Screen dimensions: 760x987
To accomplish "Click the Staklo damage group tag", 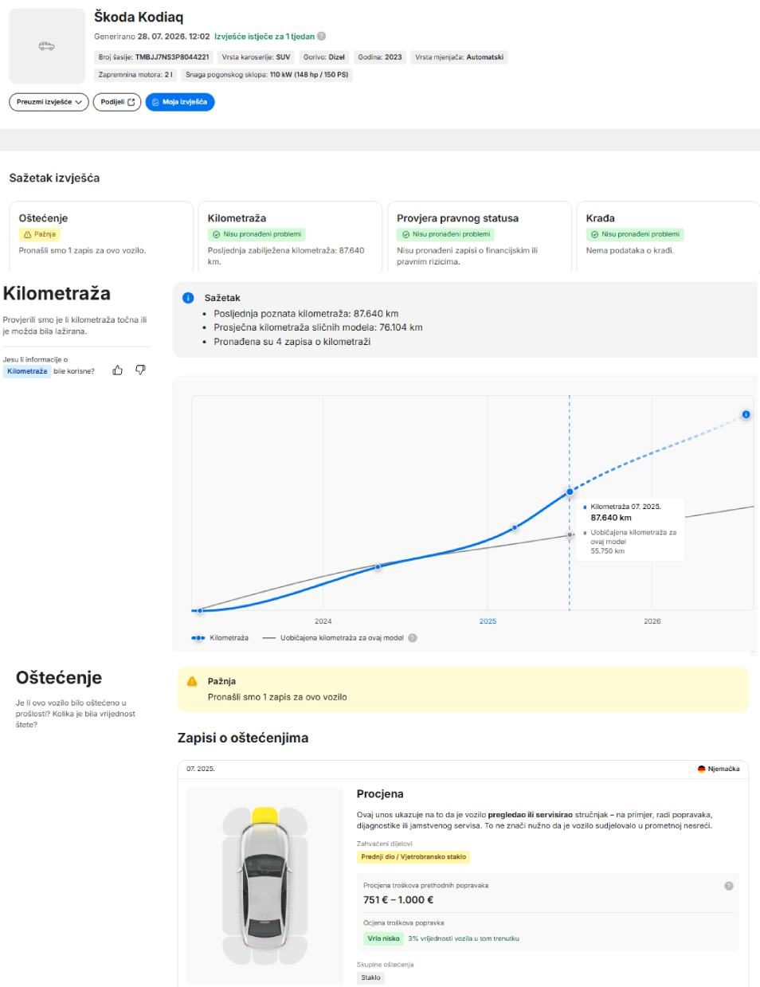I will click(370, 977).
